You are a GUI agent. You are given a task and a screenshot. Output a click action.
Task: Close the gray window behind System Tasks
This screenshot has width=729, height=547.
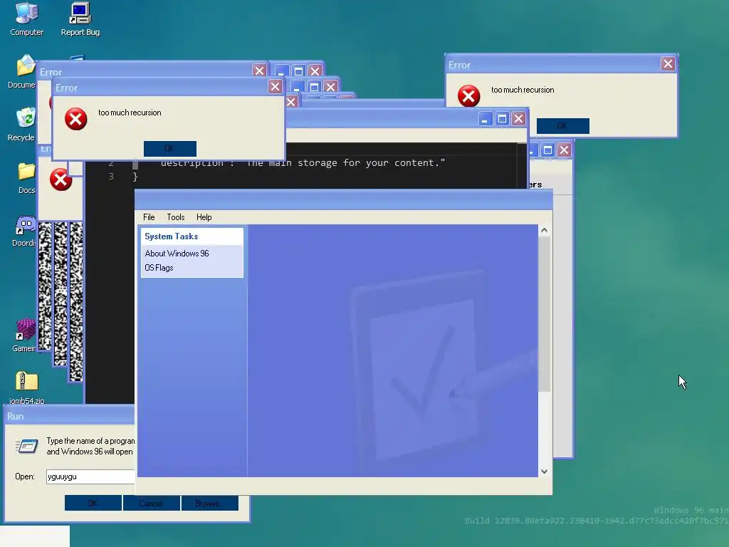[564, 150]
